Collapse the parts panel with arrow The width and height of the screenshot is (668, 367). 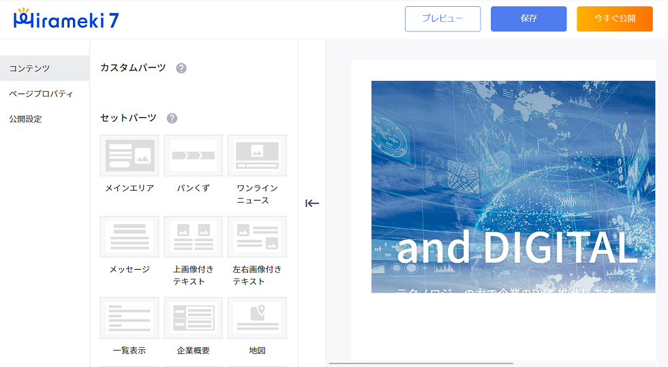(x=312, y=203)
